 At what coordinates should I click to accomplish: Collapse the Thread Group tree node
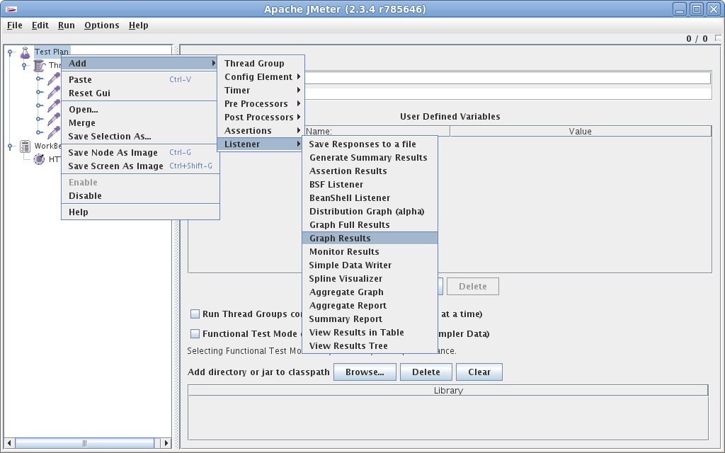(x=24, y=66)
